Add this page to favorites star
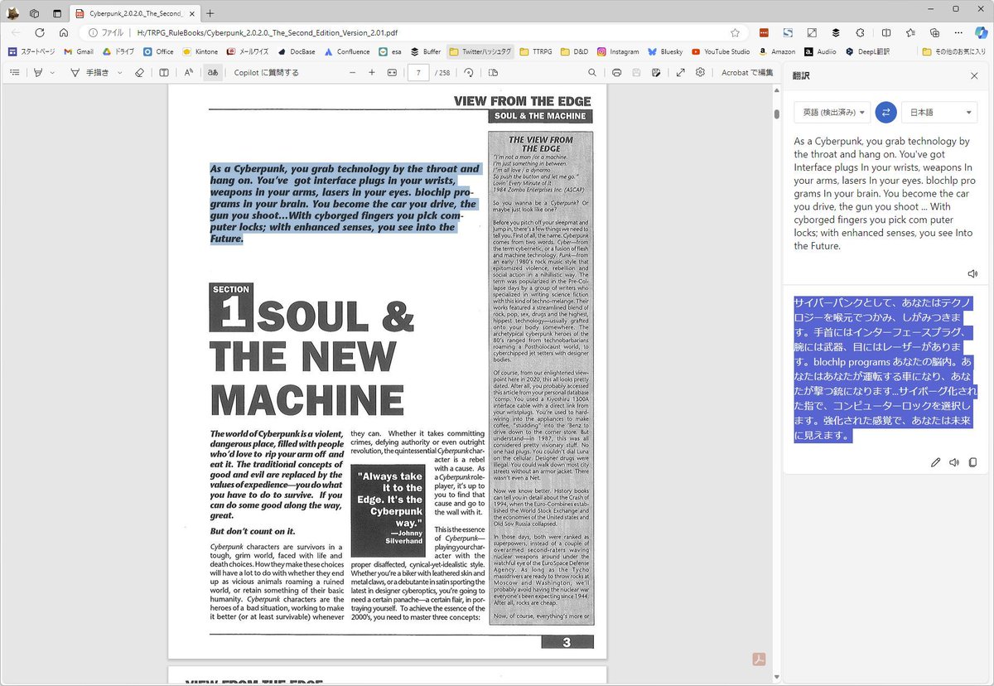994x686 pixels. click(x=735, y=32)
